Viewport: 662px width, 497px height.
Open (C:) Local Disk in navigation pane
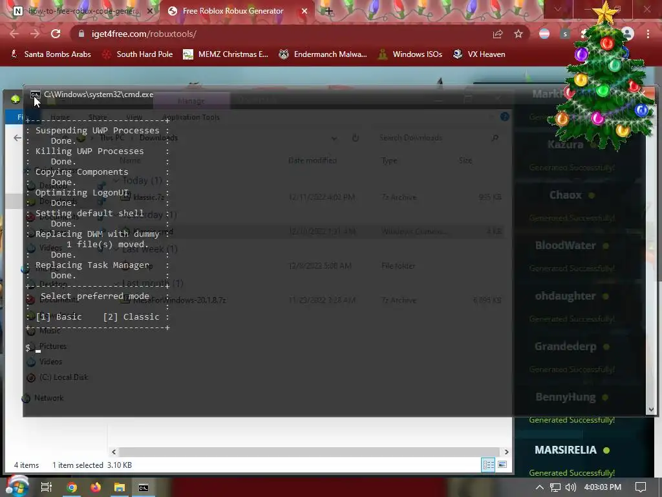63,377
